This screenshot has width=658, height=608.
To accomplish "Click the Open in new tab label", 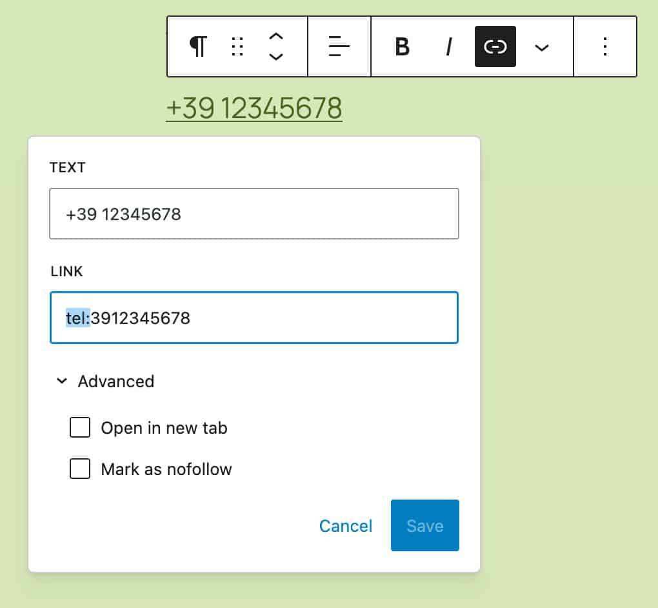I will (x=164, y=428).
